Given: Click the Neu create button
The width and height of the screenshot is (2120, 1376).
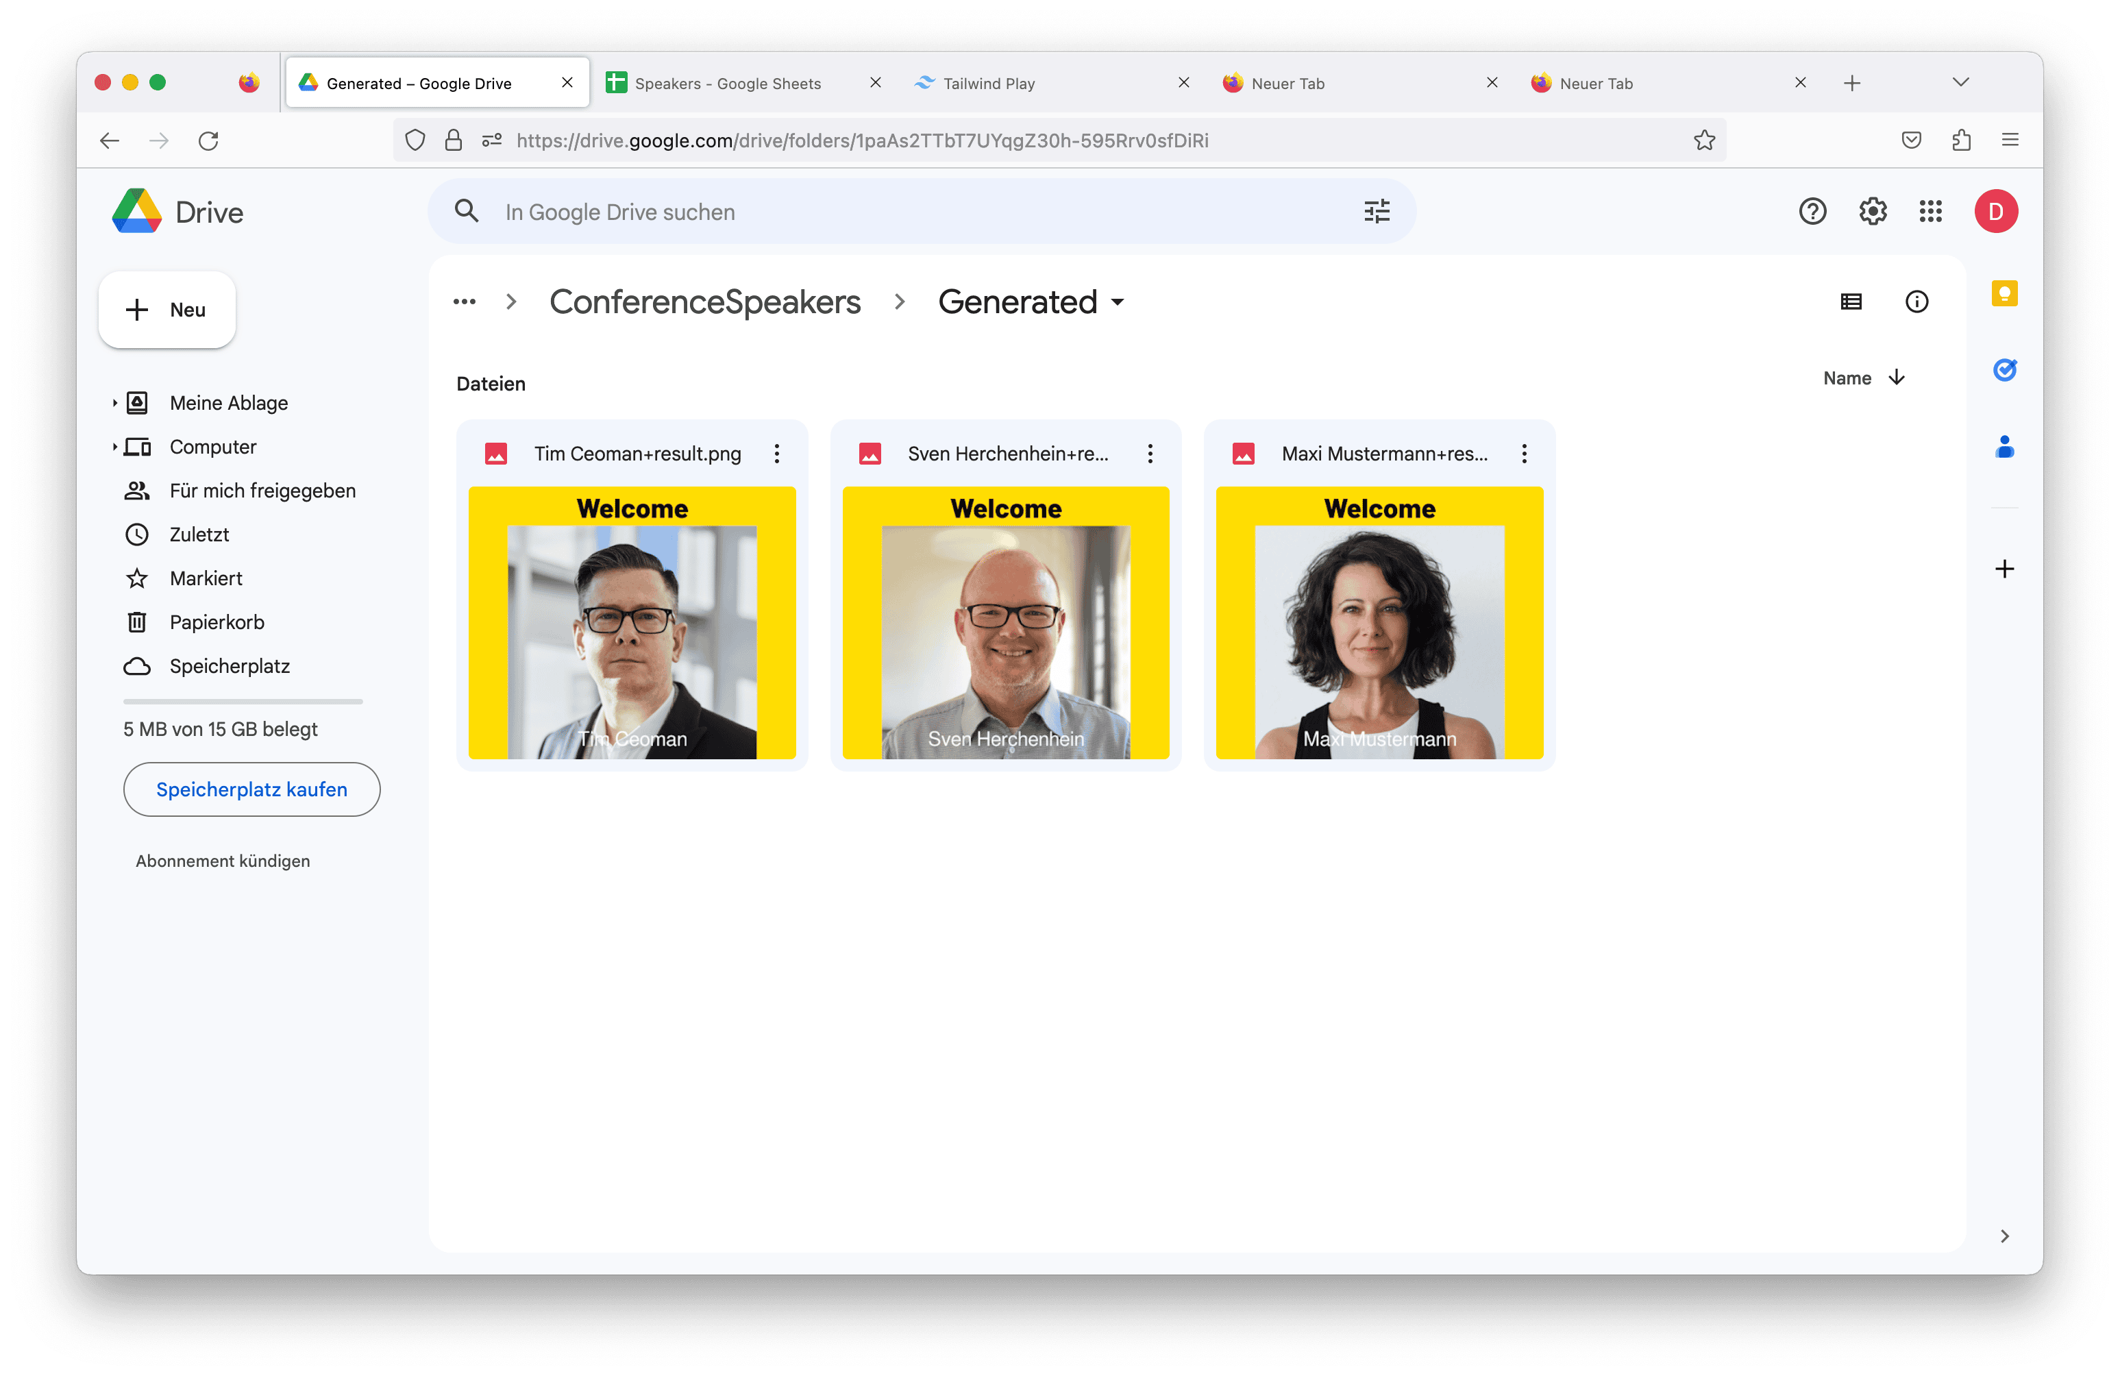Looking at the screenshot, I should tap(167, 310).
